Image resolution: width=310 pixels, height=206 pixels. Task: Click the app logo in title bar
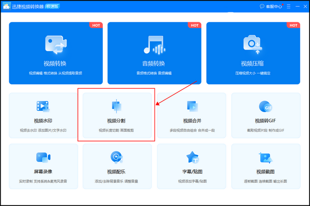[7, 6]
